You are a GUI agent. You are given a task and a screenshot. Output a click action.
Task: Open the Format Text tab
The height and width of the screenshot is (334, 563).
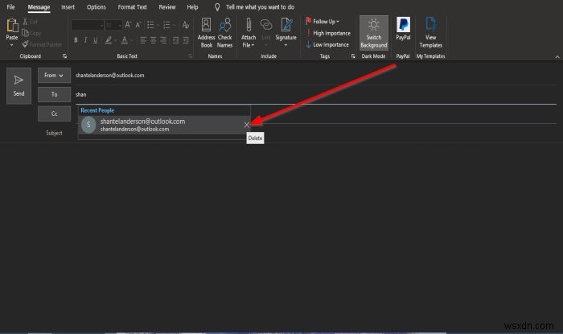[x=132, y=6]
